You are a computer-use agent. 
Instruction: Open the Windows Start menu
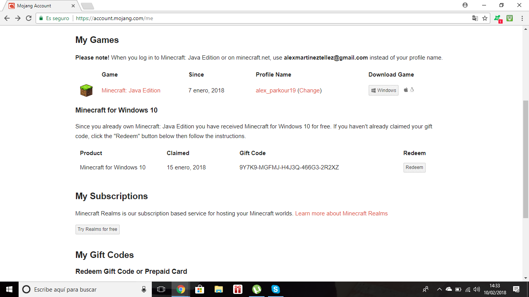pos(9,289)
